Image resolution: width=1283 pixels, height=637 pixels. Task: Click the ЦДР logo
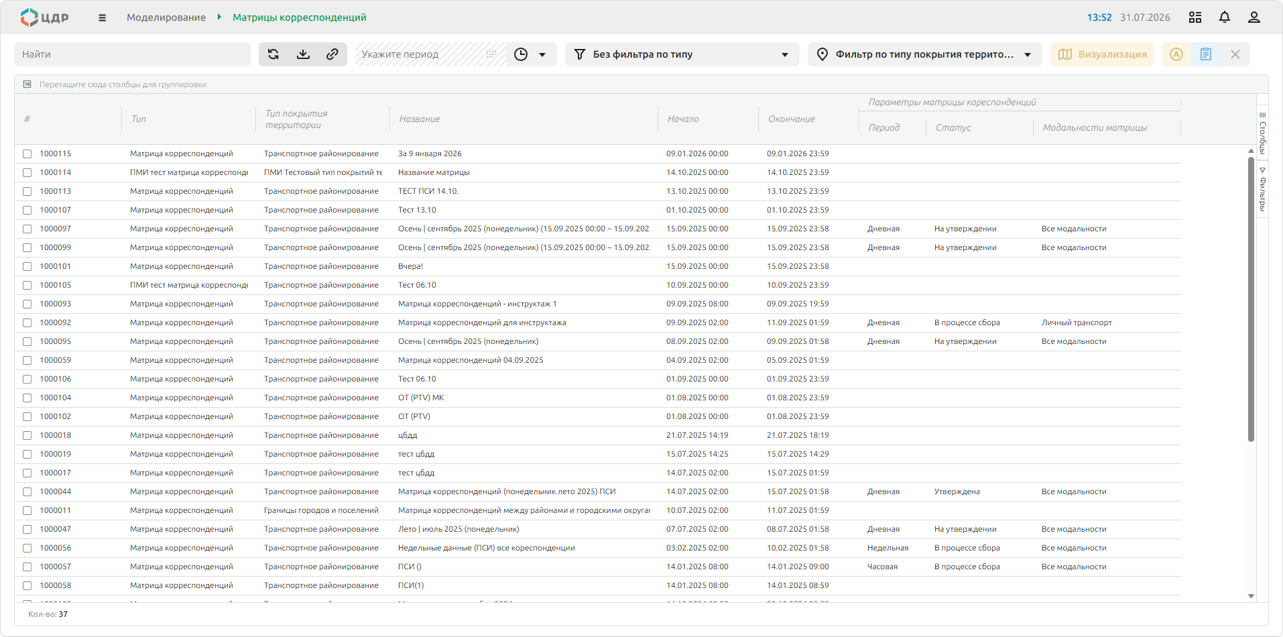44,17
